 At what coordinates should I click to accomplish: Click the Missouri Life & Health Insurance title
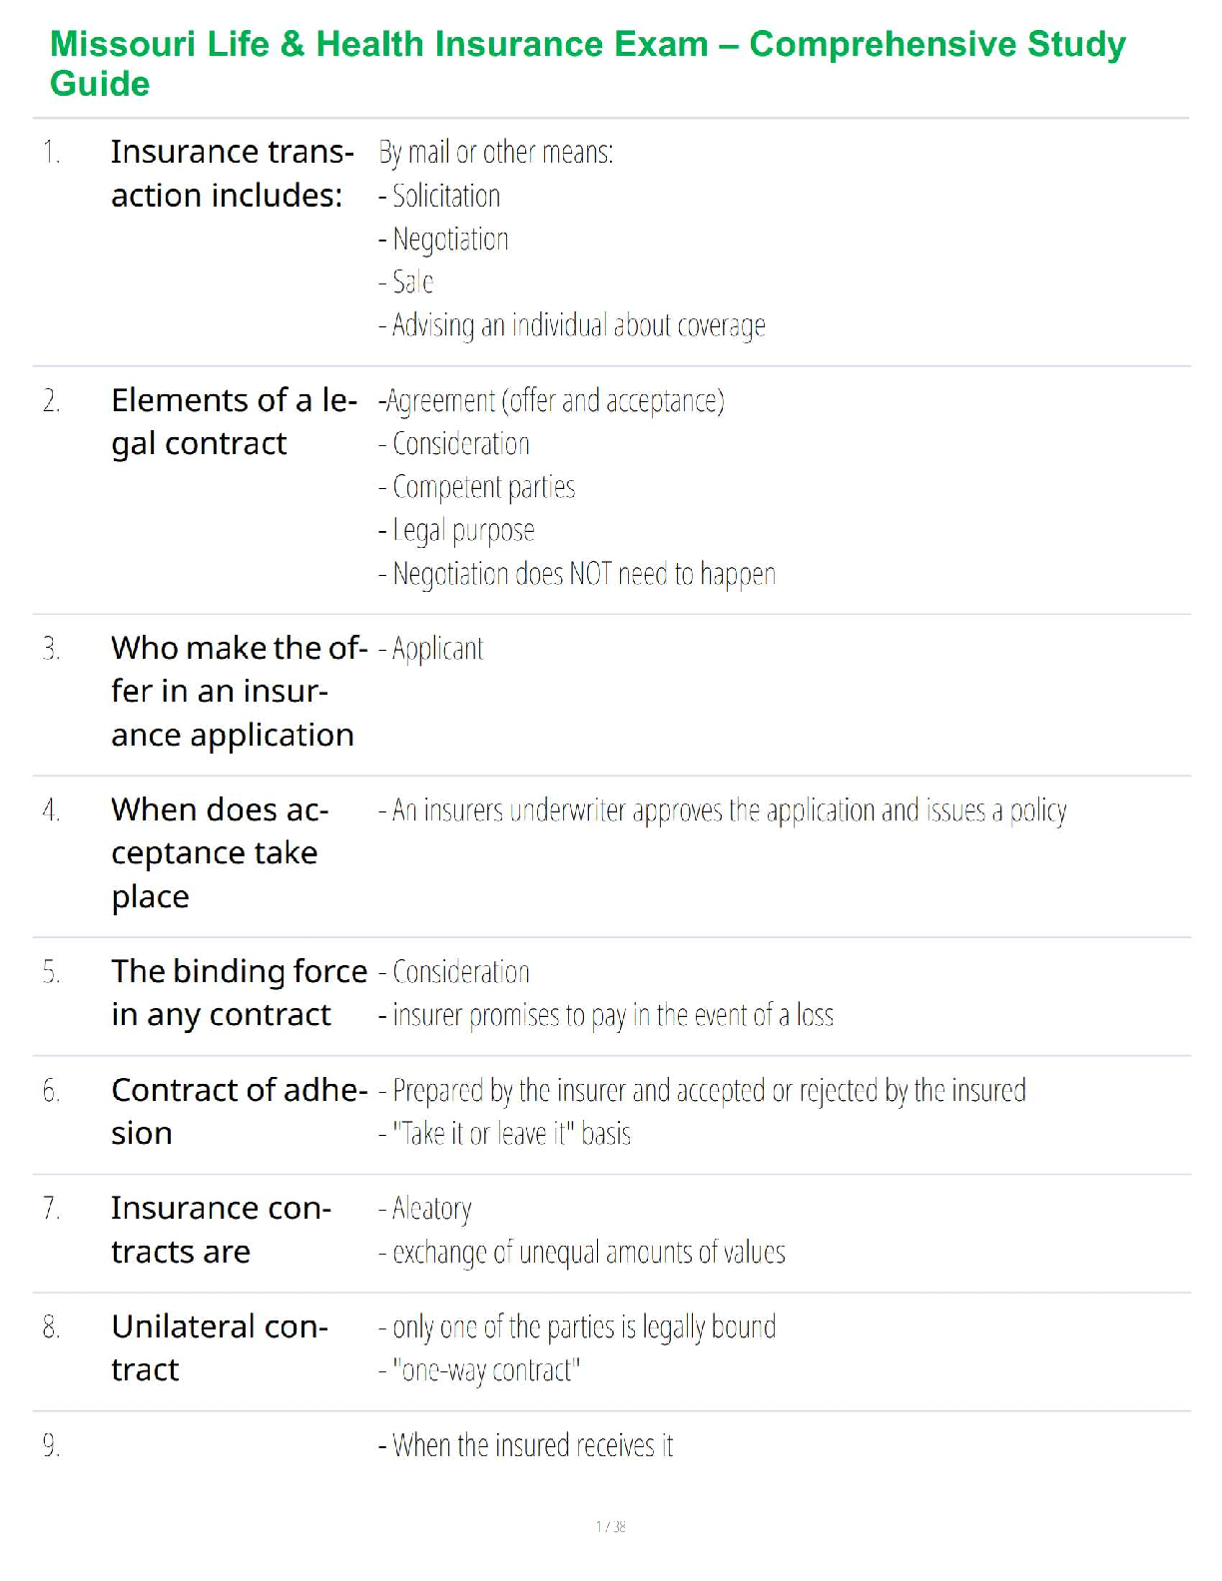click(x=587, y=63)
